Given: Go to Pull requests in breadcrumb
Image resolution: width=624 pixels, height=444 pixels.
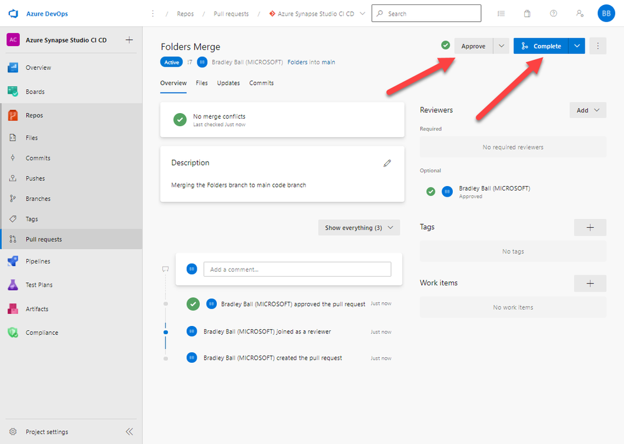Looking at the screenshot, I should tap(231, 14).
